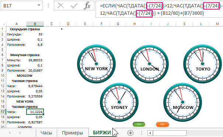This screenshot has height=137, width=223.
Task: Click the horizontal scrollbar thumb
Action: pyautogui.click(x=170, y=133)
